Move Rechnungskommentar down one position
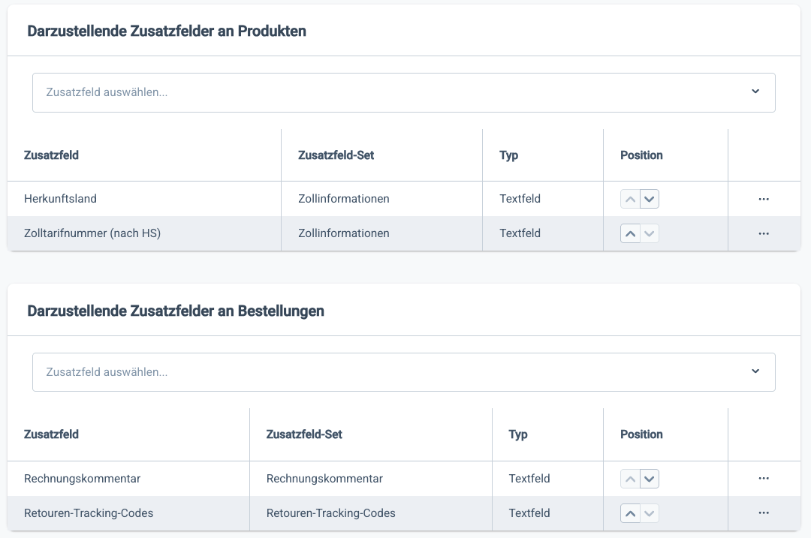 [x=650, y=479]
